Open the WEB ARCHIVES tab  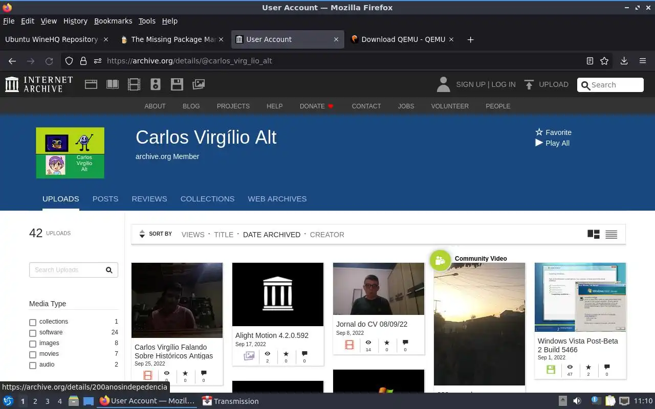[x=277, y=199]
